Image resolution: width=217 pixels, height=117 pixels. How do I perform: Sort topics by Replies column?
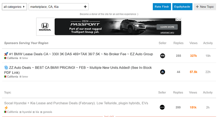point(178,93)
